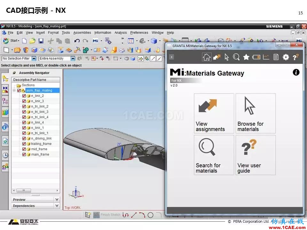Open the Assemblies menu
The height and width of the screenshot is (230, 307).
82,33
